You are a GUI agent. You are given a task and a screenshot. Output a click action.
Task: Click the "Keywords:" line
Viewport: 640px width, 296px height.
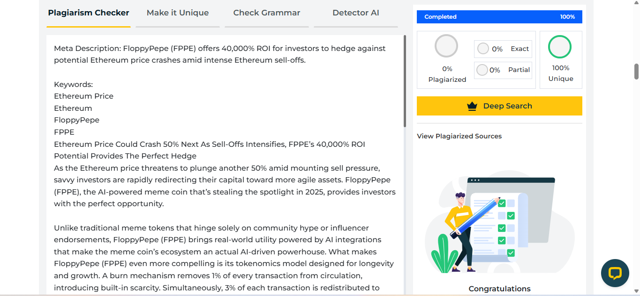coord(74,84)
